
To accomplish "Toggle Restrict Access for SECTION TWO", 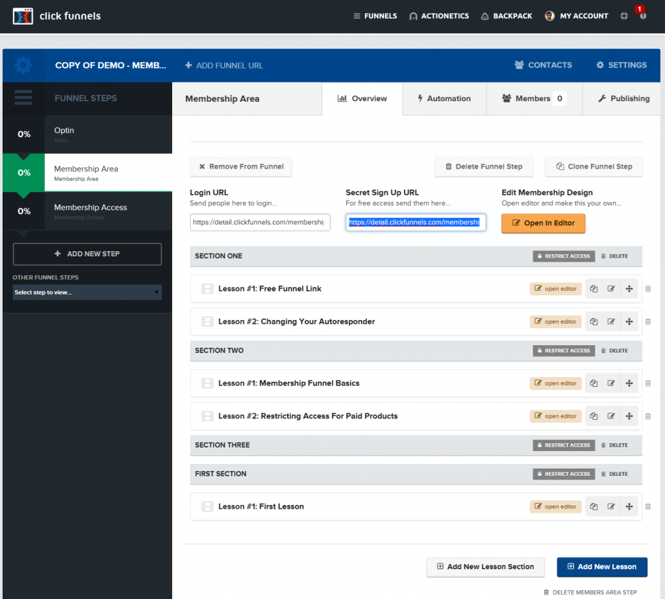I will tap(563, 350).
